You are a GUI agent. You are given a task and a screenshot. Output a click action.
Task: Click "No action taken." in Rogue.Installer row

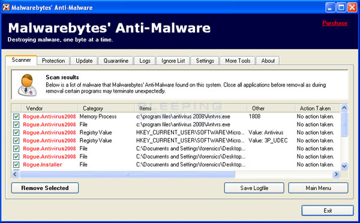[315, 165]
